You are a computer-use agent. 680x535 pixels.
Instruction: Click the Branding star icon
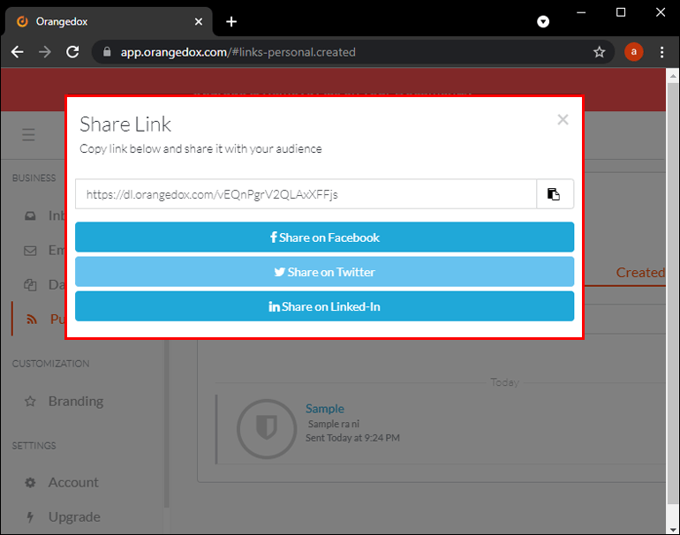click(x=30, y=401)
